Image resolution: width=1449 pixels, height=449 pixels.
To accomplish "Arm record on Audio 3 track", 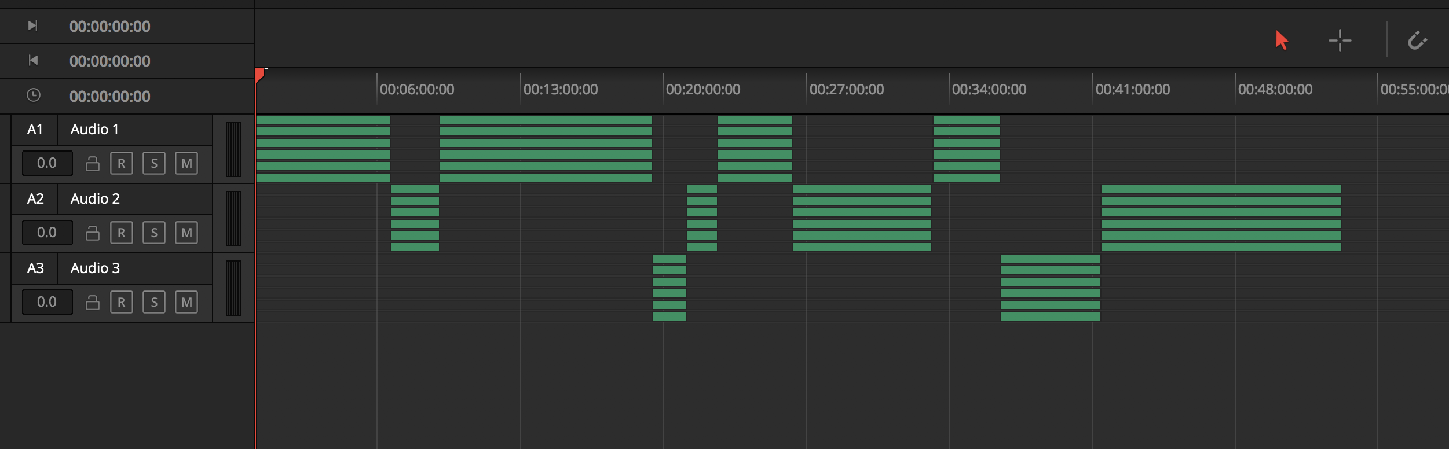I will tap(121, 302).
